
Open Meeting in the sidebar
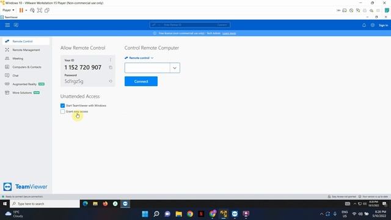[26, 59]
